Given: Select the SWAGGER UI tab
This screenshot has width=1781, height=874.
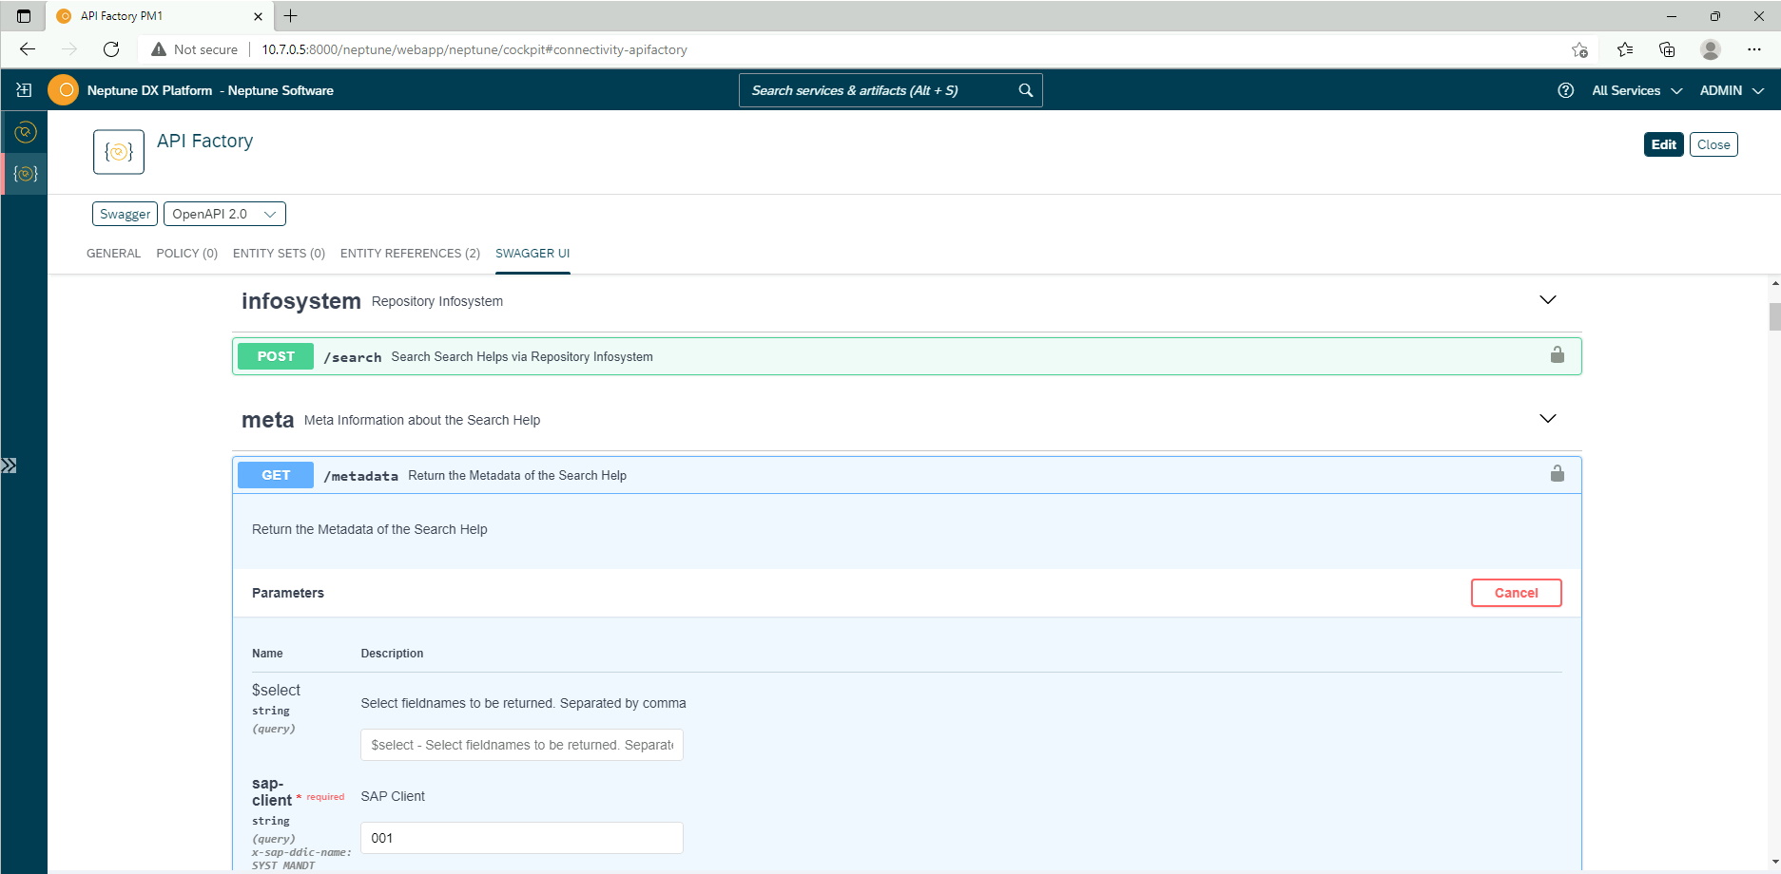Looking at the screenshot, I should pyautogui.click(x=532, y=254).
